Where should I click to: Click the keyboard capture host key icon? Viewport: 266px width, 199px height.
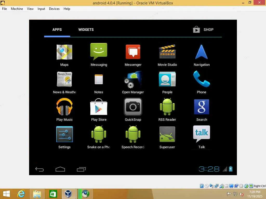[251, 186]
